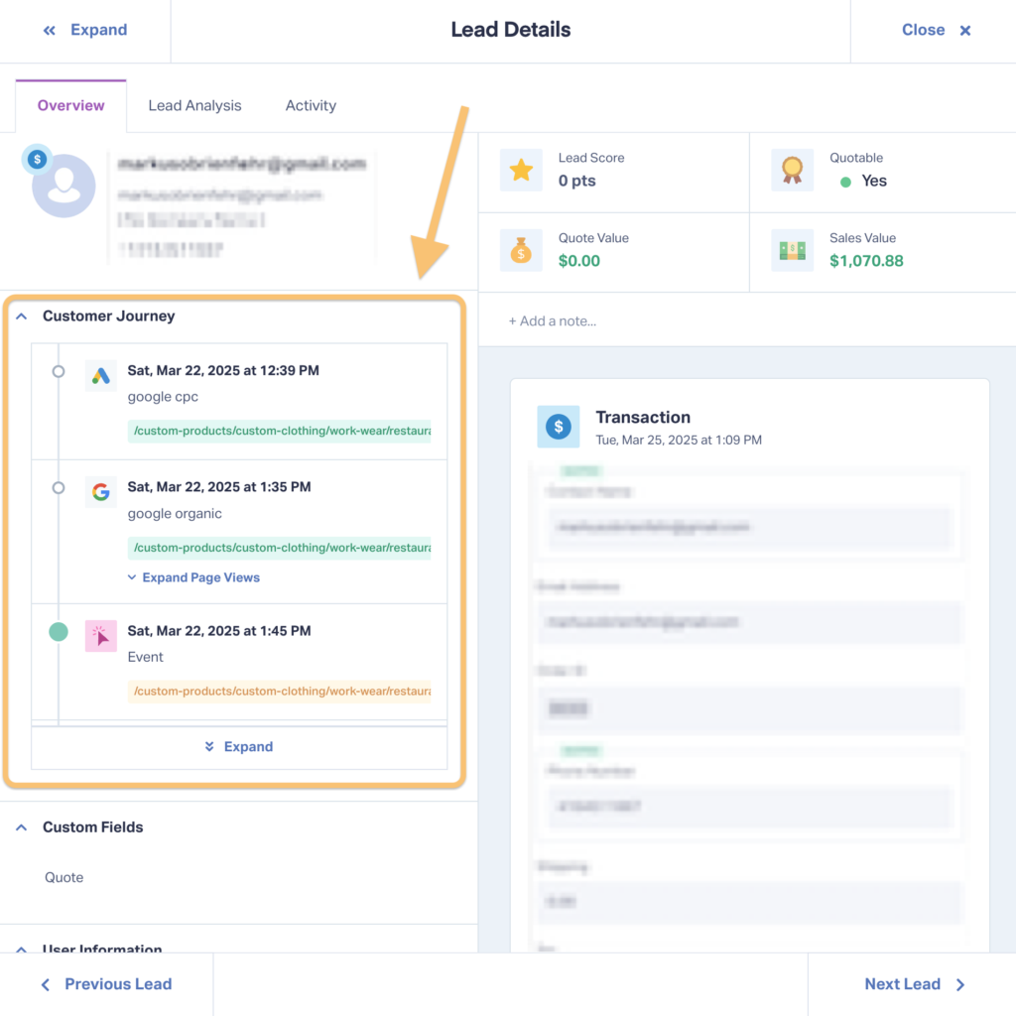Open the google cpc landing page link

[x=279, y=432]
